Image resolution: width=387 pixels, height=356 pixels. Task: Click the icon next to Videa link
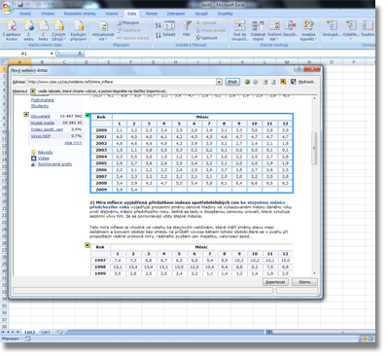tap(33, 159)
